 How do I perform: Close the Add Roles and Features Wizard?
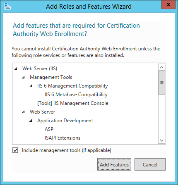coord(168,5)
